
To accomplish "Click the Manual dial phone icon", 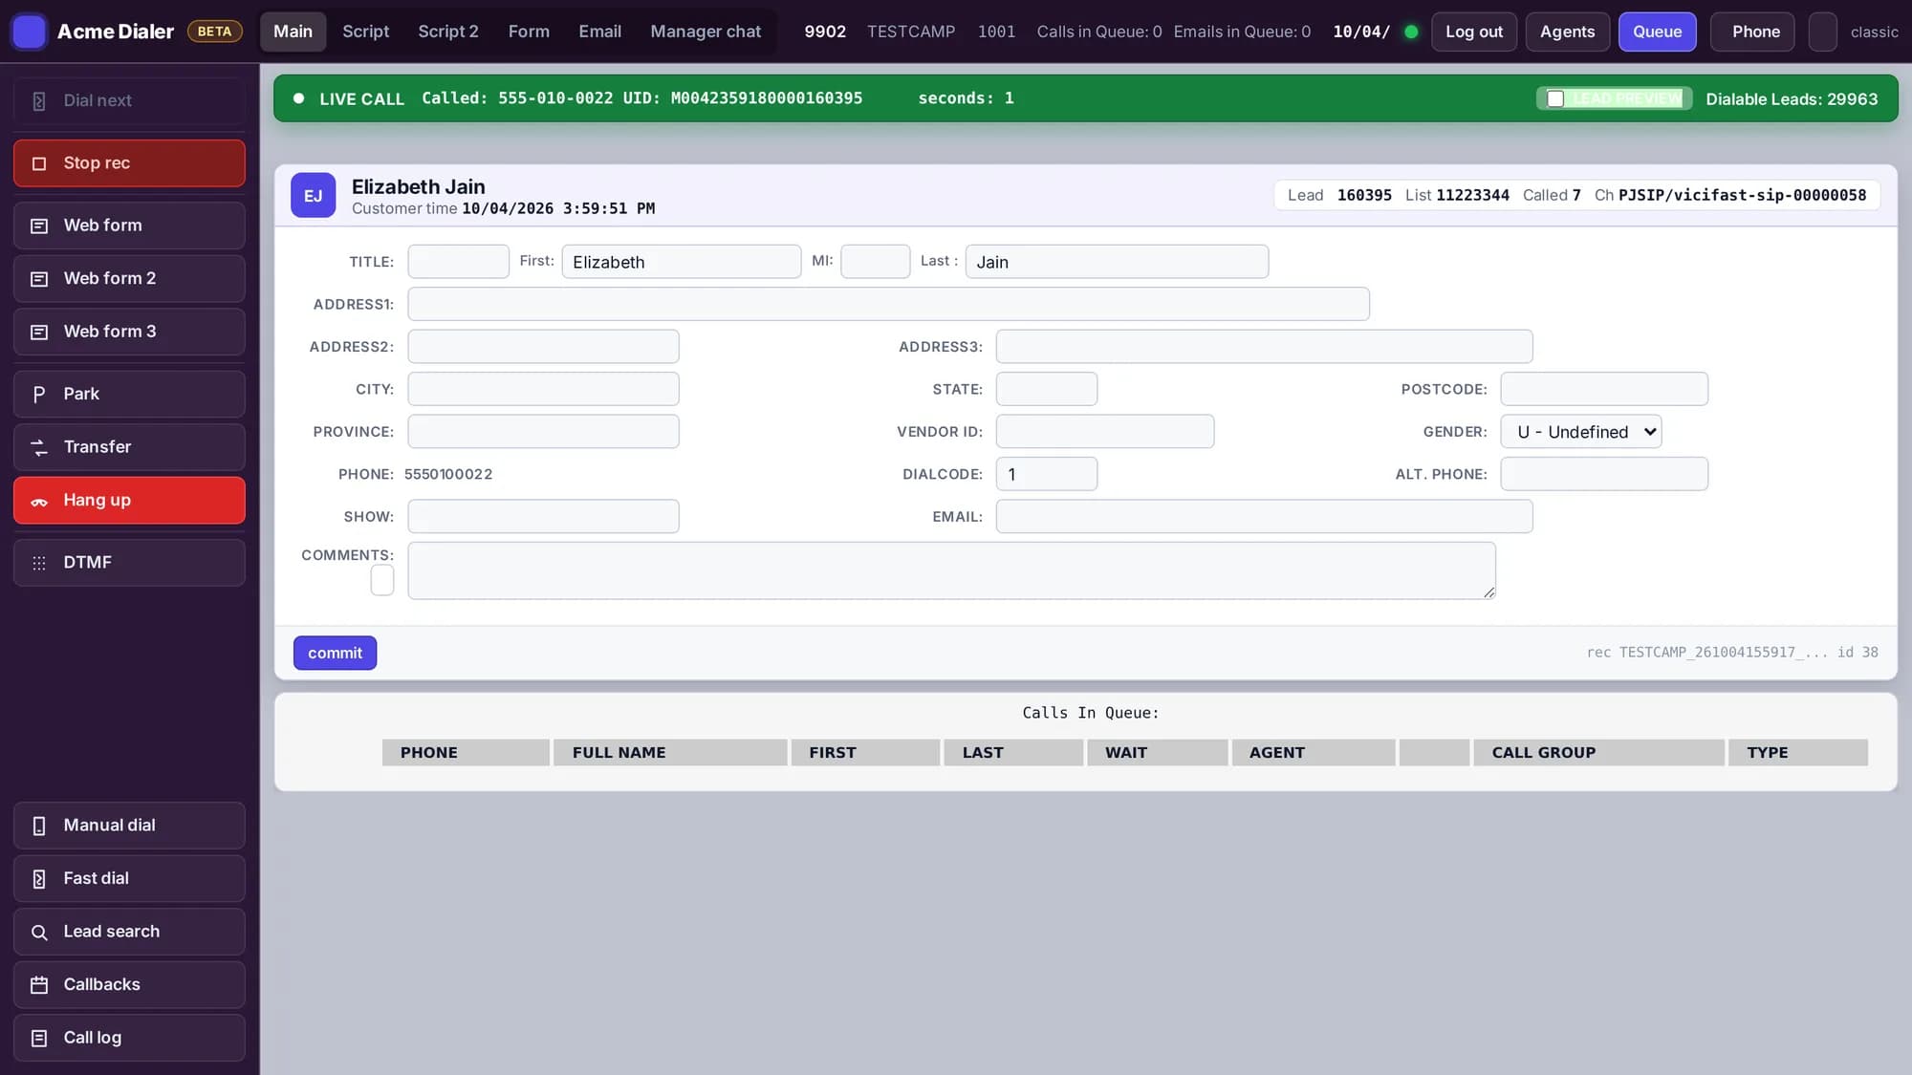I will click(x=39, y=826).
